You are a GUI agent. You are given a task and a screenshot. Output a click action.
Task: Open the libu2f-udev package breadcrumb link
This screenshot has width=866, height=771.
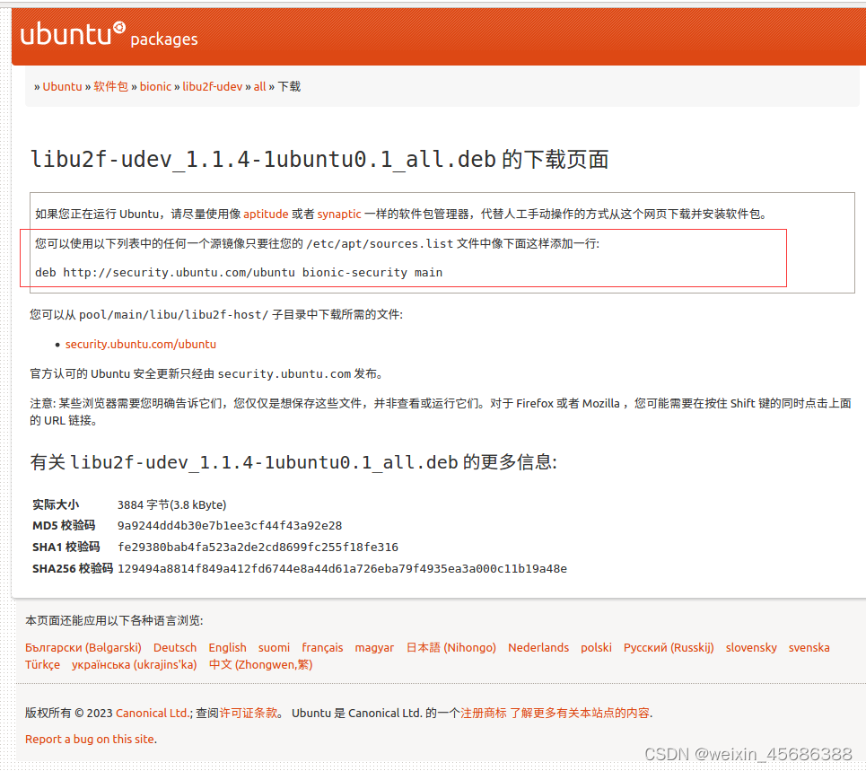[x=212, y=86]
